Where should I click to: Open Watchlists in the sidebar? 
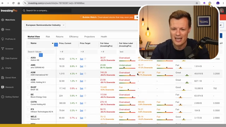[x=8, y=20]
